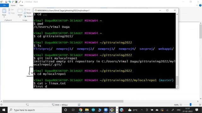202x113 pixels.
Task: Click the zoom out minus button in Paint
Action: click(181, 105)
